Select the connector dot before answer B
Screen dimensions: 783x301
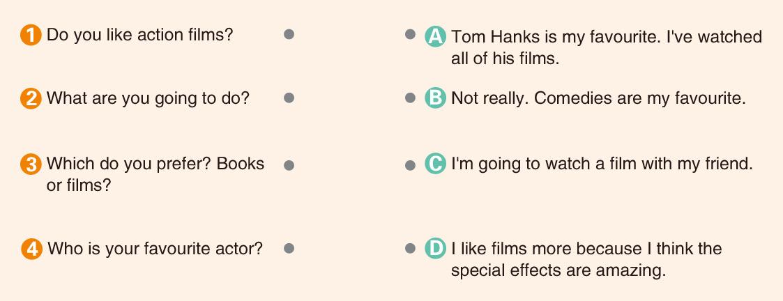point(410,98)
